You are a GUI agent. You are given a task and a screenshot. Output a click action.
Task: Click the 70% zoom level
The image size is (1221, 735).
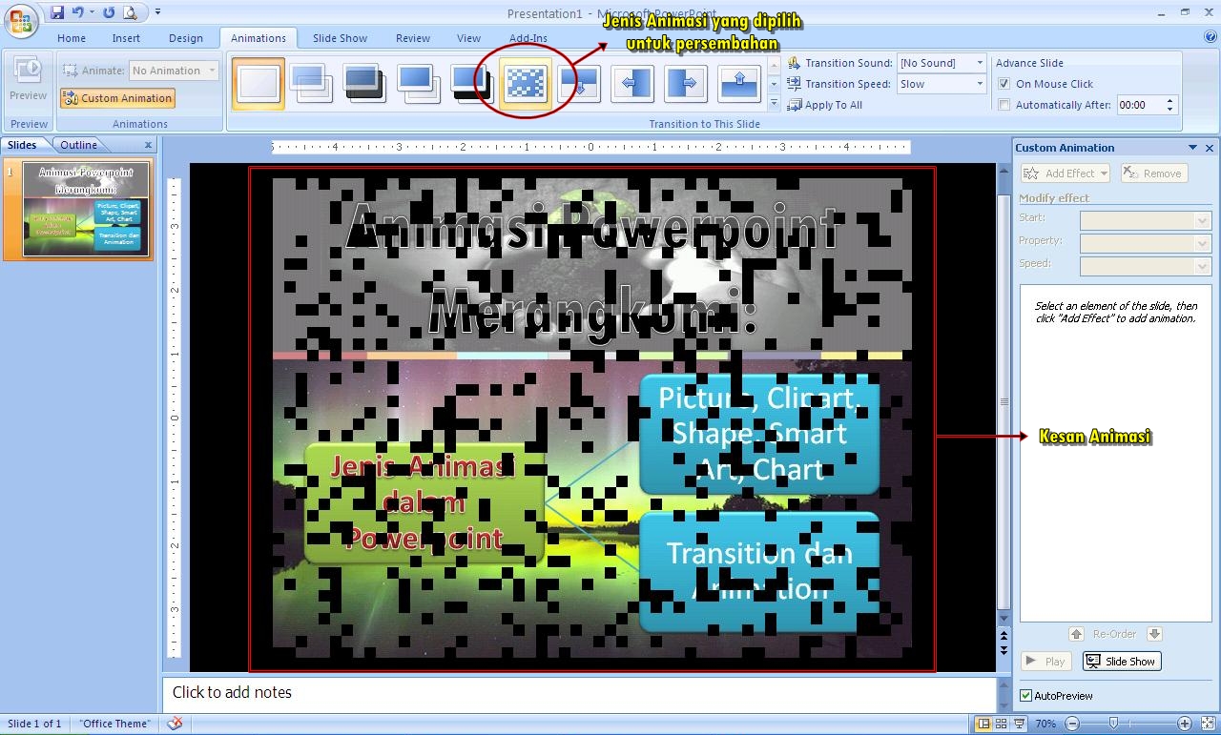pyautogui.click(x=1045, y=724)
